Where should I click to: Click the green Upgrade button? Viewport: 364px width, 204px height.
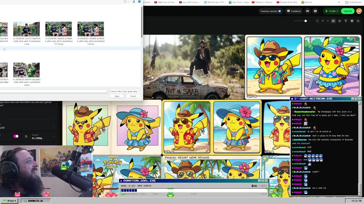click(x=348, y=11)
